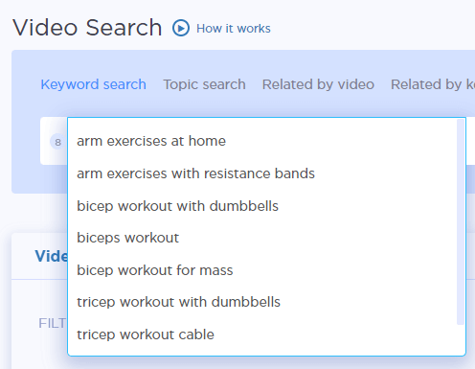Switch to the Topic search tab

click(204, 84)
